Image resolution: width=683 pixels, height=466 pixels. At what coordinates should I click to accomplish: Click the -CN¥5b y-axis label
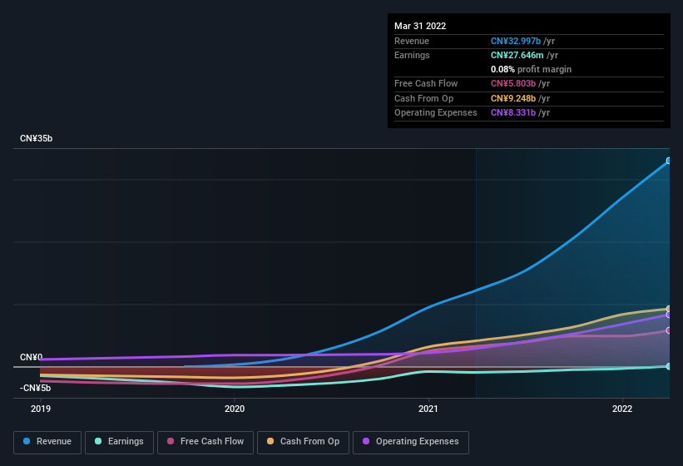[35, 388]
